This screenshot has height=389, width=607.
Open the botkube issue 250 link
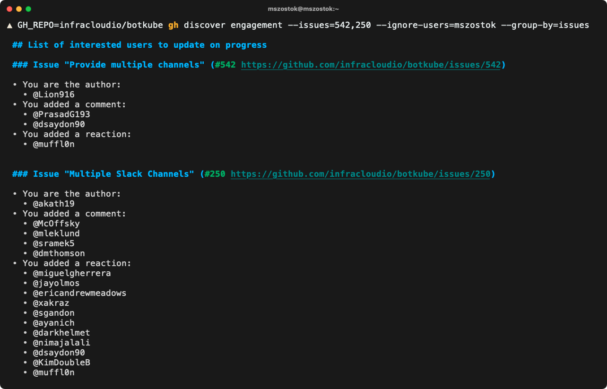(360, 174)
